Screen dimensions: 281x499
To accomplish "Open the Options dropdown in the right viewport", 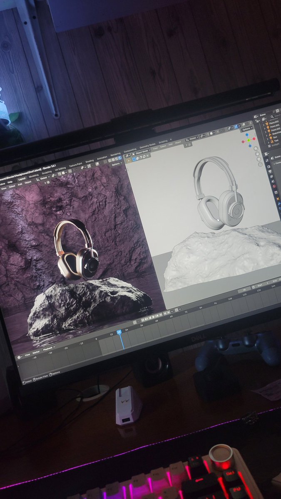I will [248, 129].
